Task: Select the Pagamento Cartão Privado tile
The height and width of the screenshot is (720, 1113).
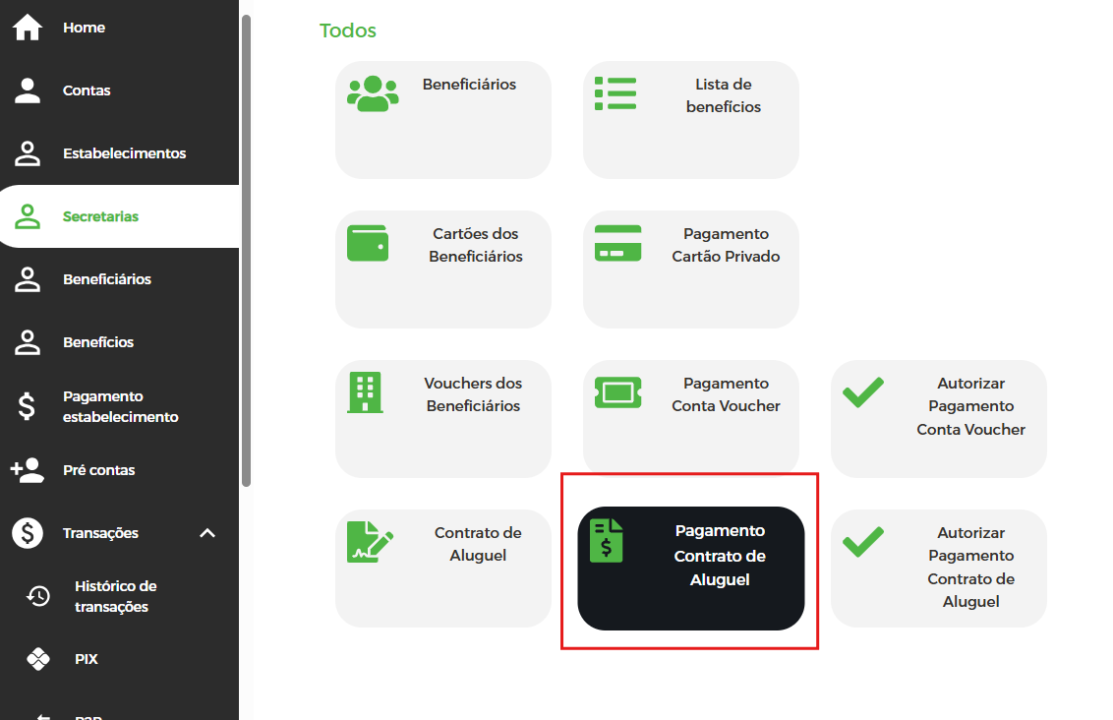Action: tap(690, 269)
